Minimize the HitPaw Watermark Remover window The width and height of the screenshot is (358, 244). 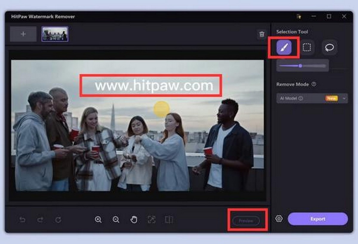(314, 16)
